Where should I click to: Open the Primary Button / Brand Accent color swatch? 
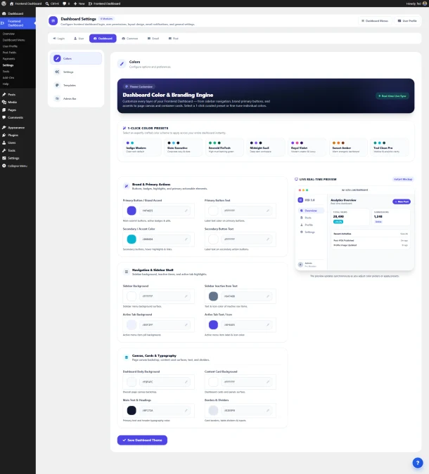tap(132, 211)
